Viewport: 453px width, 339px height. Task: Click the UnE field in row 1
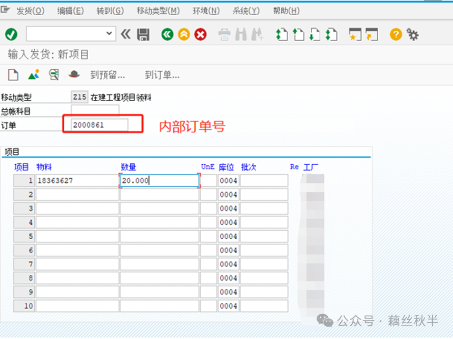[208, 181]
